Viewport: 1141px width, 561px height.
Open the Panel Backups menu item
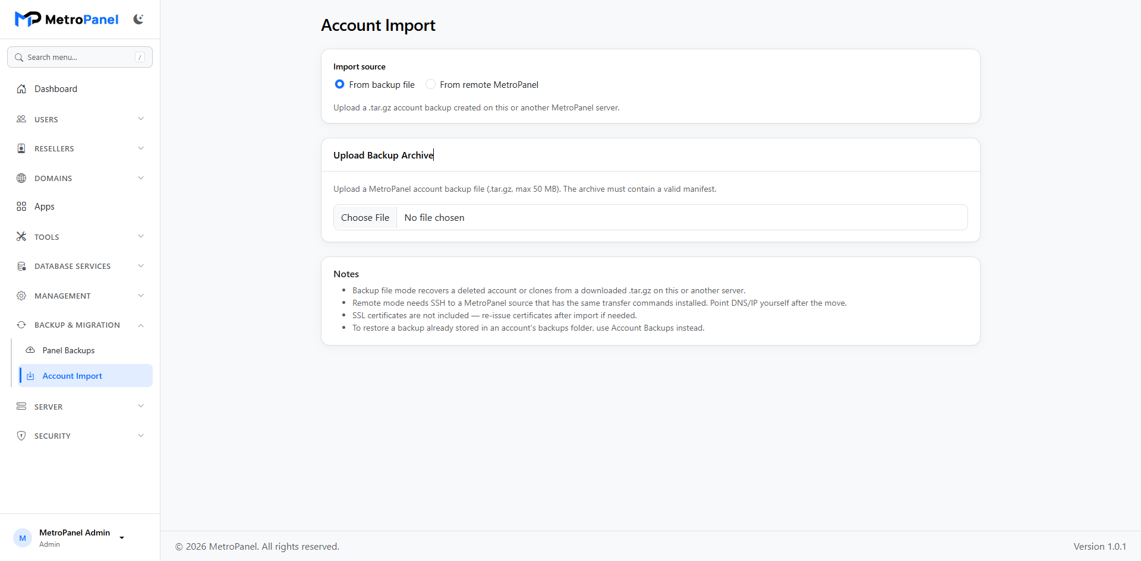point(86,350)
